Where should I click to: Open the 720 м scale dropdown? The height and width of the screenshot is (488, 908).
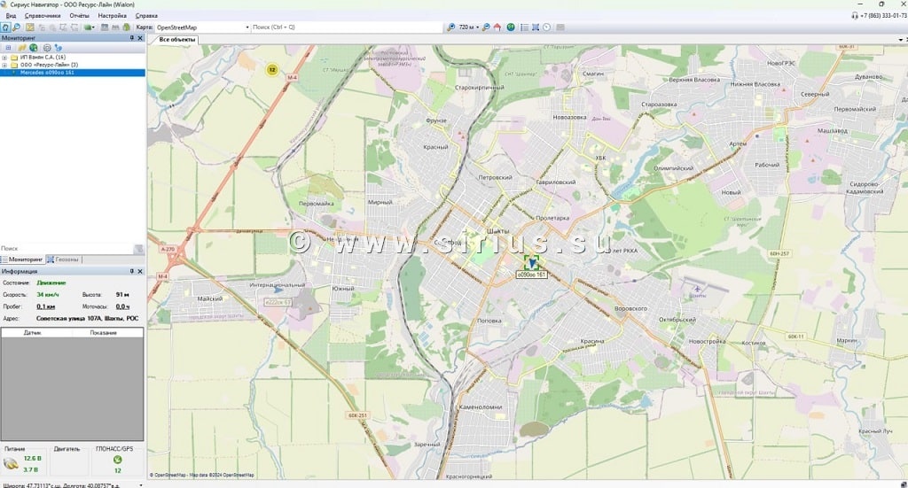(477, 27)
